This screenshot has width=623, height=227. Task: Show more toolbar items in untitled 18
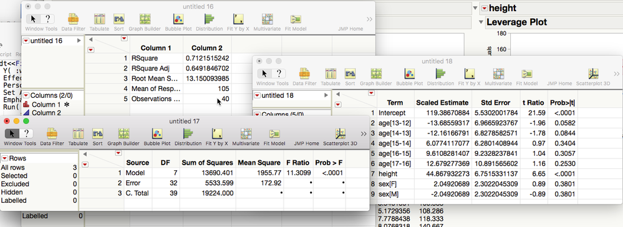(616, 74)
